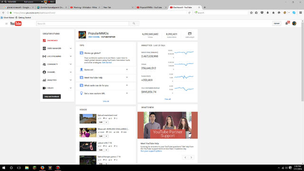Click the Getting Started bookmark
The height and width of the screenshot is (171, 304).
pos(23,18)
